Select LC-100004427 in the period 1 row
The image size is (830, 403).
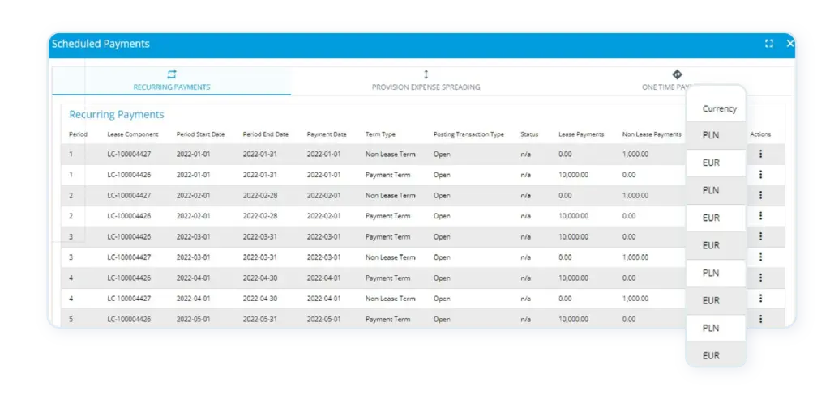pyautogui.click(x=129, y=155)
